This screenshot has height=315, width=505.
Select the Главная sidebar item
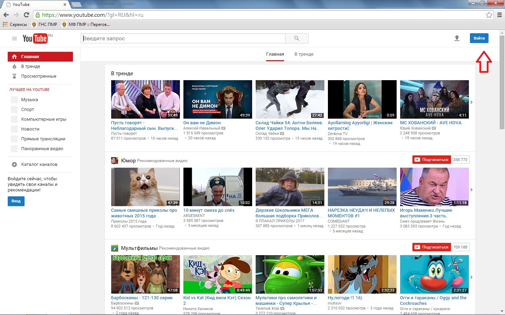point(40,57)
